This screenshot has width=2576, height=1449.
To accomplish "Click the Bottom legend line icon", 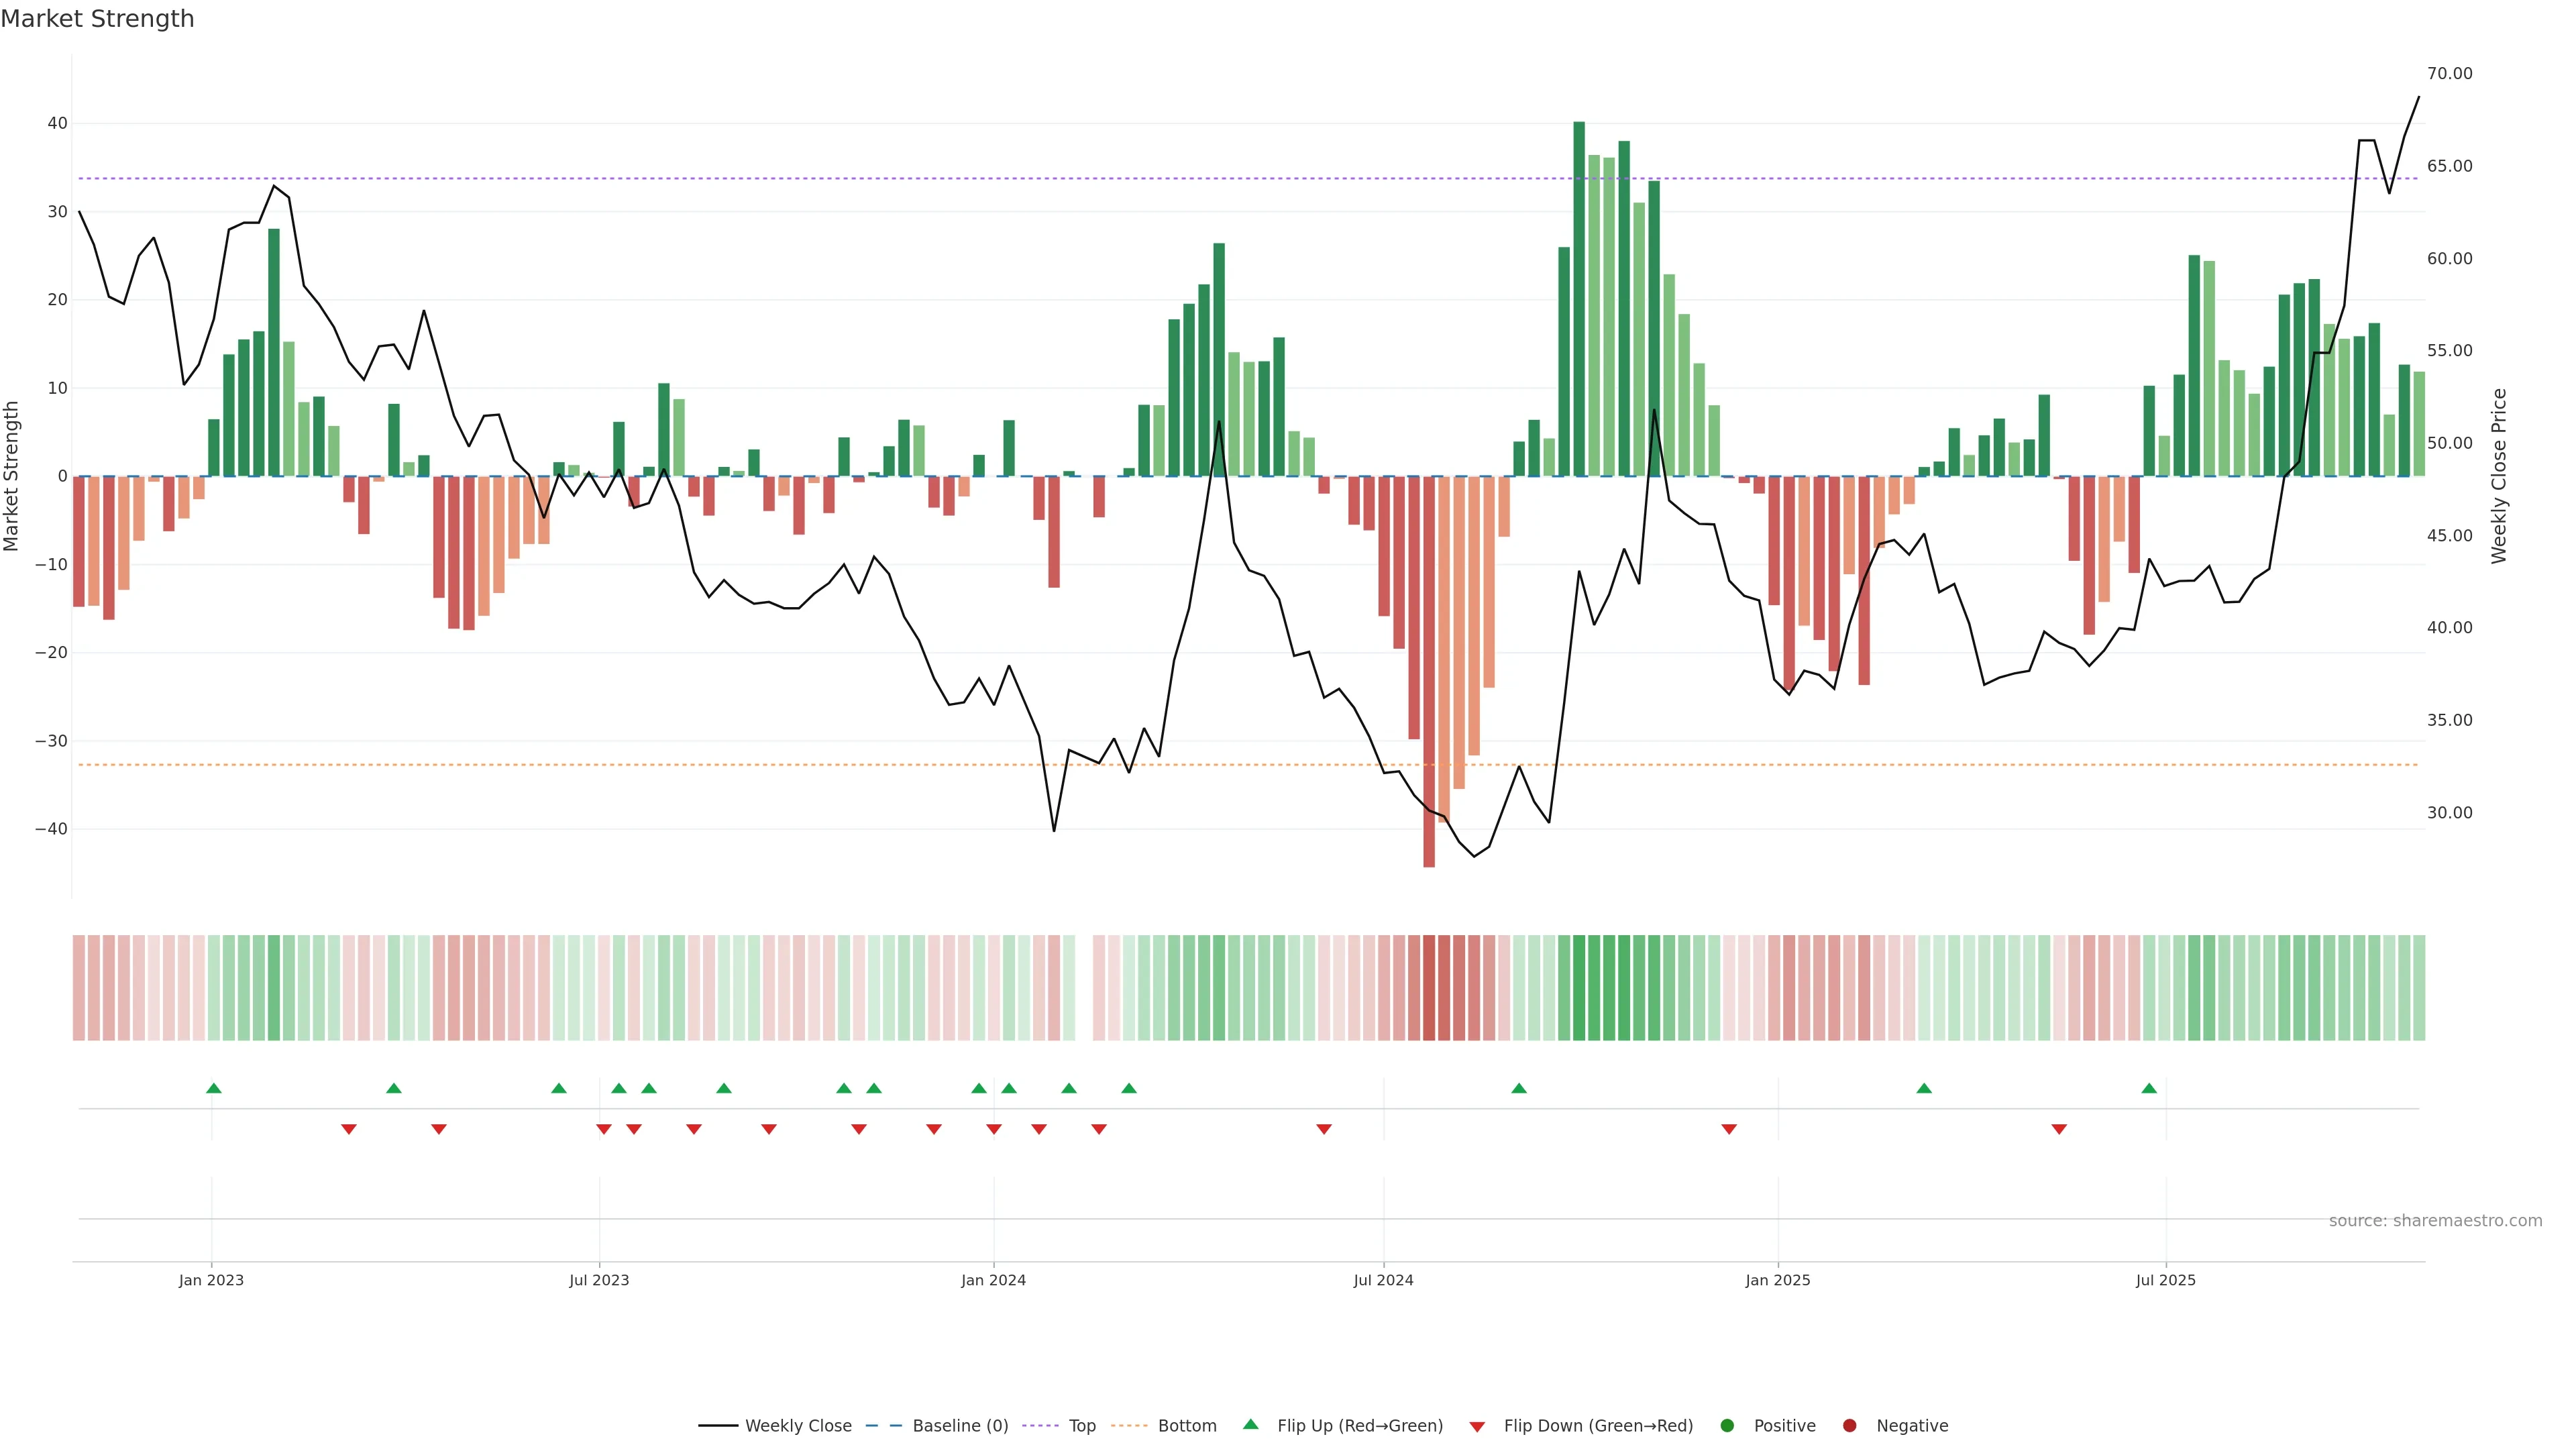I will pos(1129,1426).
